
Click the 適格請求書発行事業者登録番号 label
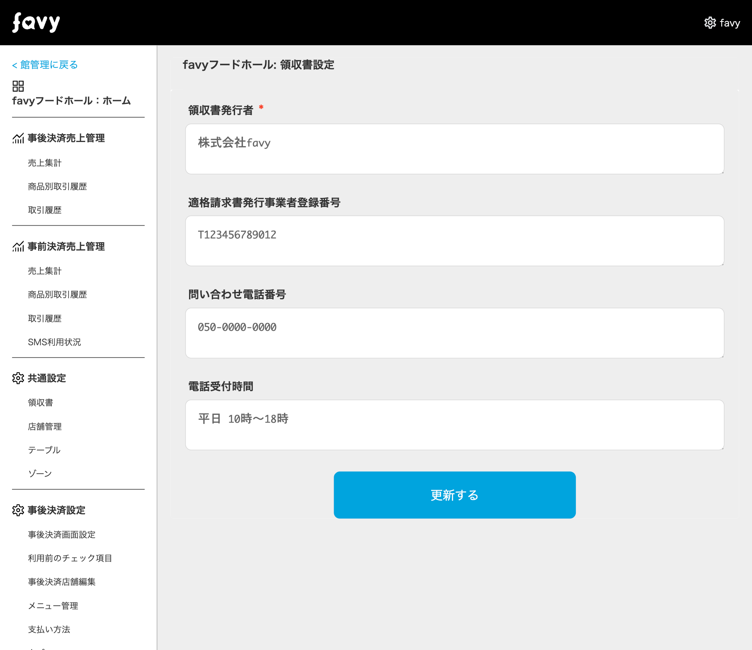click(264, 203)
